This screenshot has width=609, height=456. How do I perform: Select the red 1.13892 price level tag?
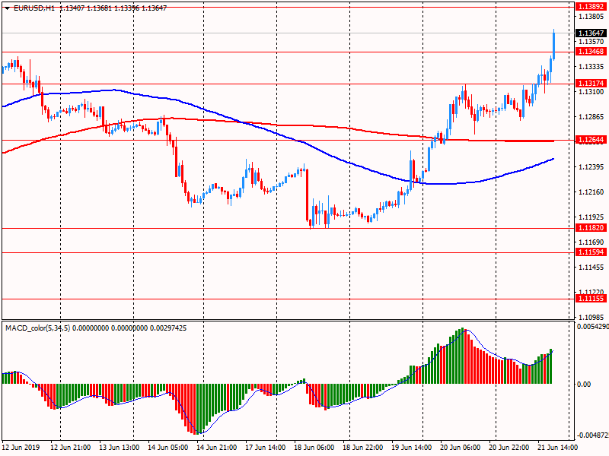[591, 7]
